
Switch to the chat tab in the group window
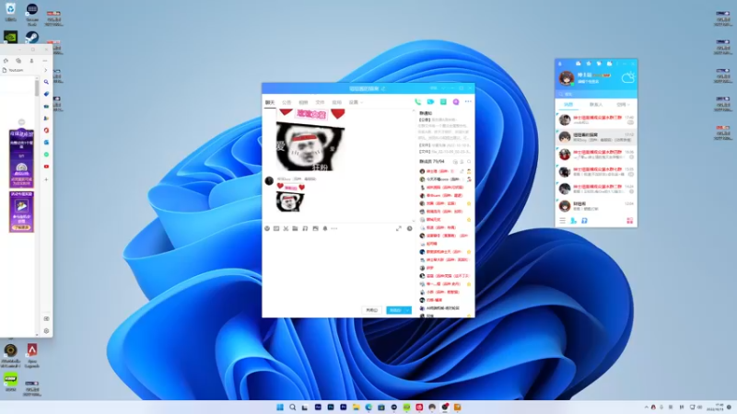coord(270,102)
